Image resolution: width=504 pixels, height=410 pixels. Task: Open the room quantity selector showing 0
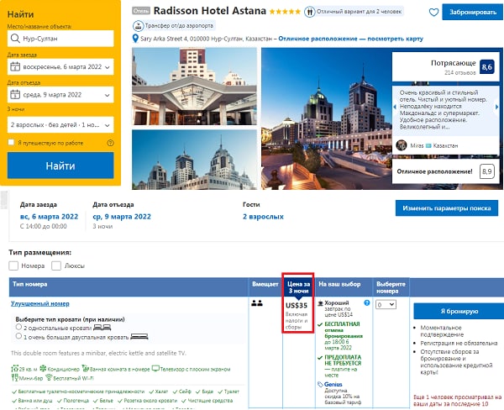[386, 304]
